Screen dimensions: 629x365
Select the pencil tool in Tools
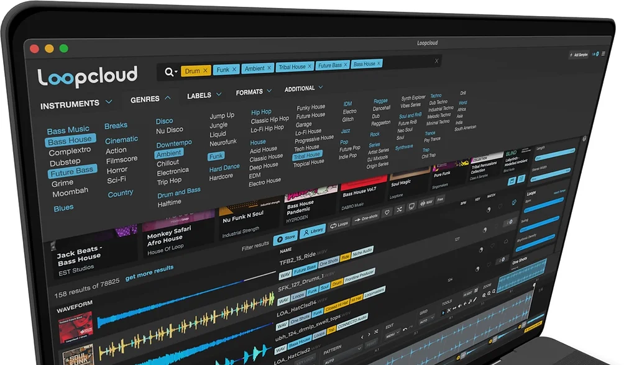[x=475, y=300]
